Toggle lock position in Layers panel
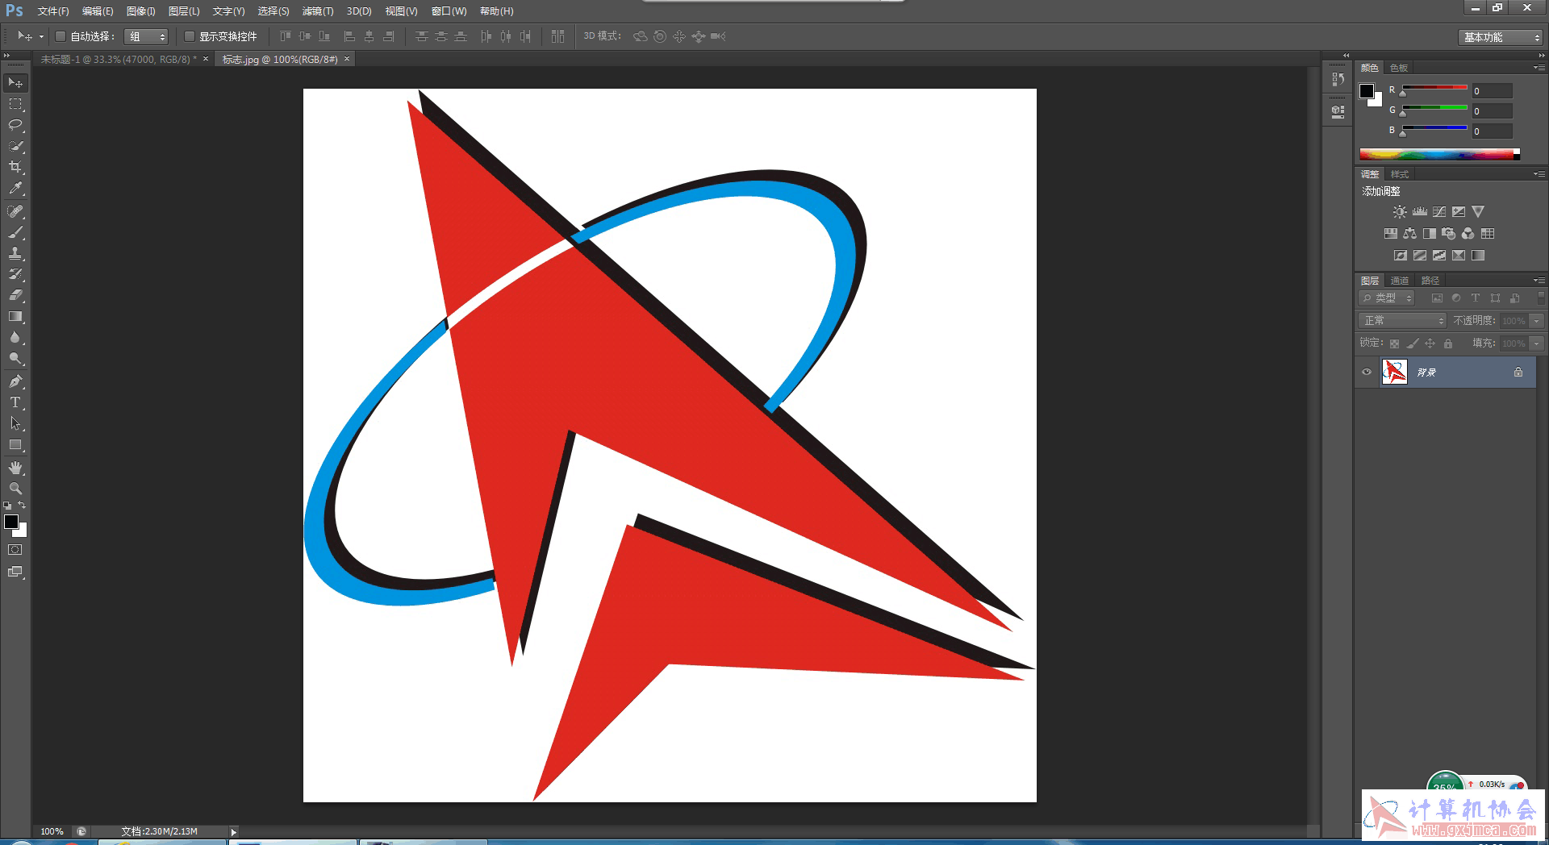The image size is (1549, 845). tap(1430, 343)
